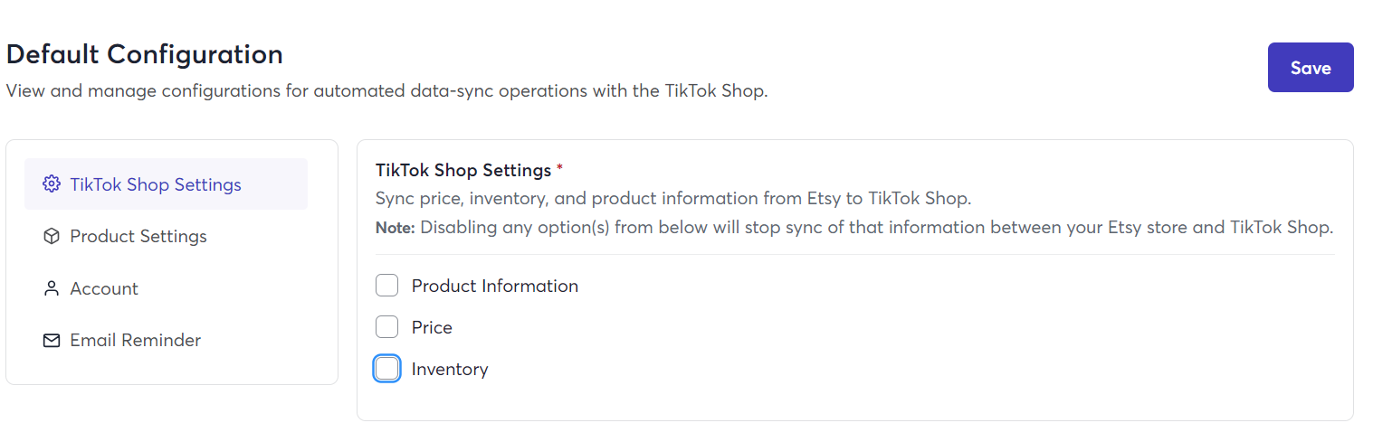Click the person icon beside Account
This screenshot has width=1373, height=423.
pyautogui.click(x=52, y=288)
